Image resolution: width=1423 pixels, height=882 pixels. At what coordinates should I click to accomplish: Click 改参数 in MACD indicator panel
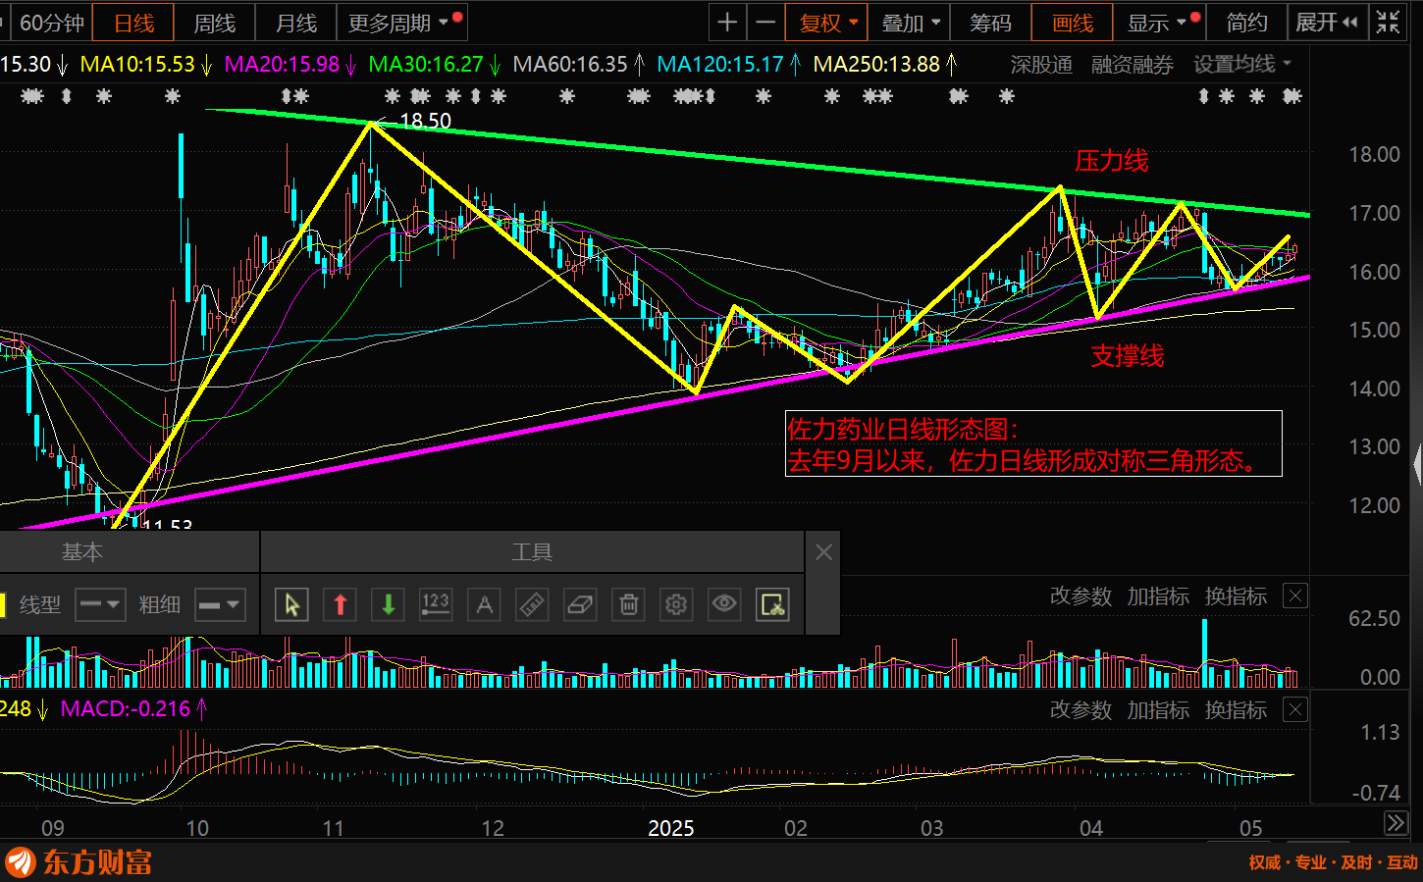coord(1080,710)
